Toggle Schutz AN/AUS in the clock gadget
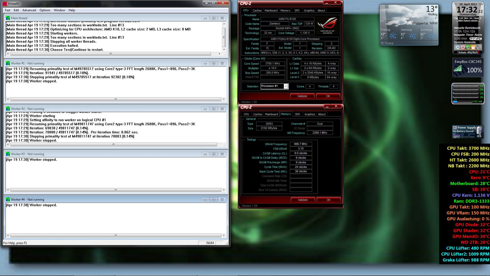 [468, 52]
